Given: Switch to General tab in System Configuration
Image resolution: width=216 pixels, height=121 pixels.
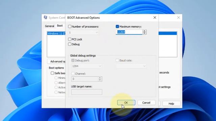Looking at the screenshot, I should click(x=50, y=26).
